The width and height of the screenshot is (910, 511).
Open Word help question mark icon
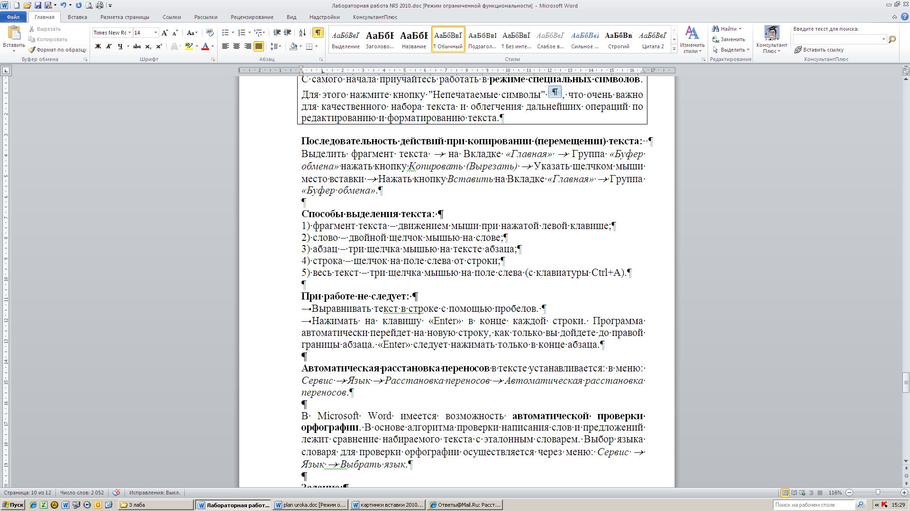coord(904,17)
